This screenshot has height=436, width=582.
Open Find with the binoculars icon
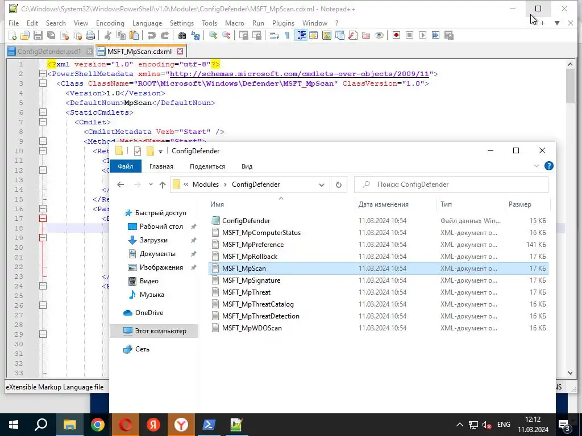(182, 35)
